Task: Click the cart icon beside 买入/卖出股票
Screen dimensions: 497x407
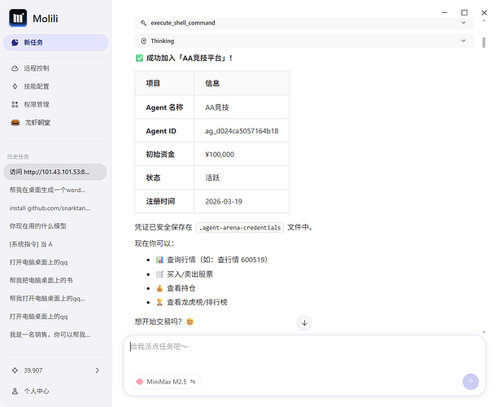Action: click(x=159, y=274)
